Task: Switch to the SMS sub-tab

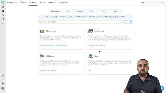Action: pos(104,11)
